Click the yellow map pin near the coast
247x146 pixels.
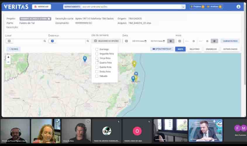pos(134,64)
